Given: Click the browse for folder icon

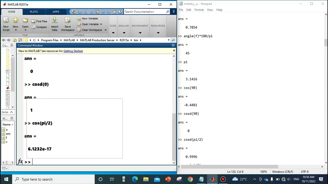Looking at the screenshot, I should click(20, 40).
